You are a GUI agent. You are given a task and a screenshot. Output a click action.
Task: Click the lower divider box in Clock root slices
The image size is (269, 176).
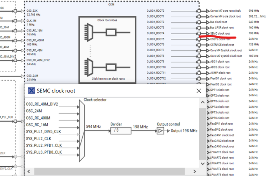point(111,67)
